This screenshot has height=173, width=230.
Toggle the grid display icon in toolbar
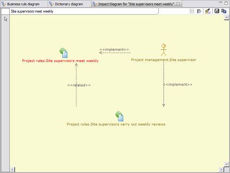pyautogui.click(x=192, y=11)
